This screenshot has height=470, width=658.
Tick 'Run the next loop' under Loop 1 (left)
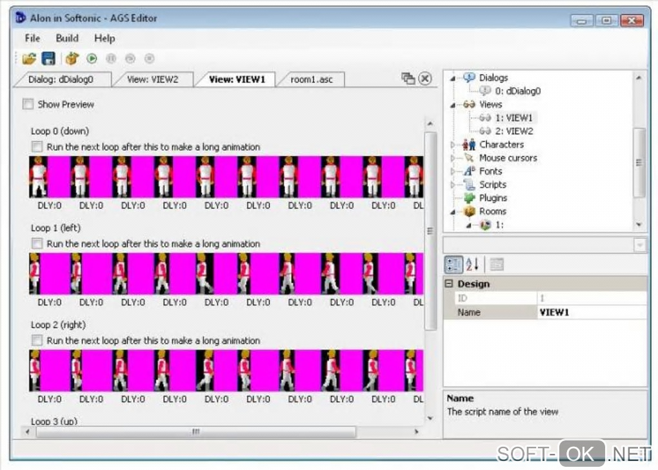[x=37, y=244]
